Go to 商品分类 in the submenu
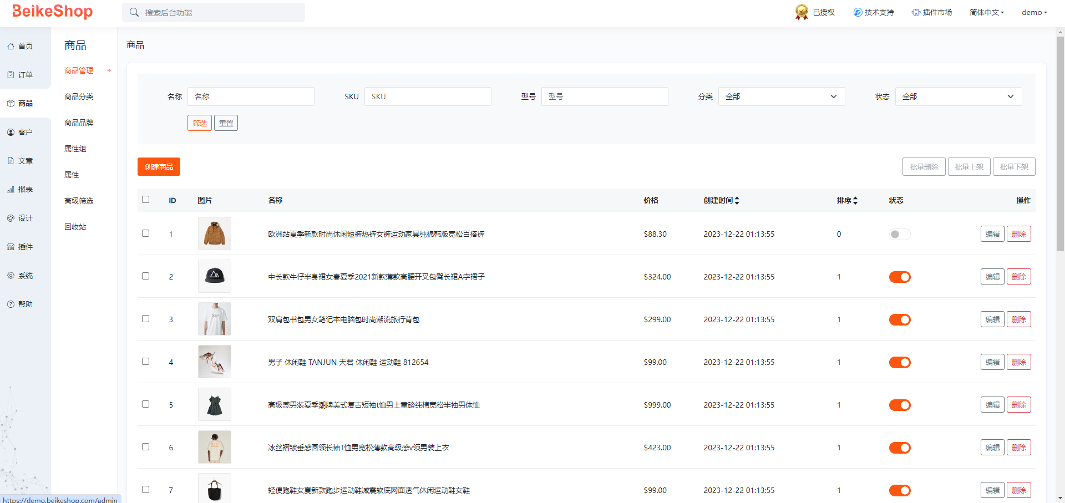Screen dimensions: 1065x503 79,96
